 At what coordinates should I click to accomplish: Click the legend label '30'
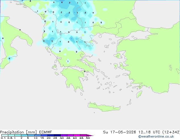click(62, 138)
